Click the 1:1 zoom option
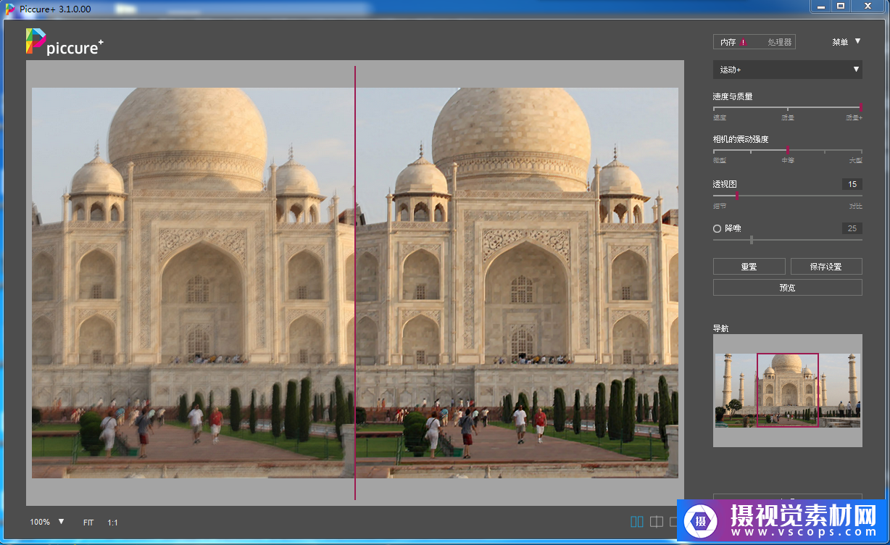The height and width of the screenshot is (545, 890). click(113, 523)
